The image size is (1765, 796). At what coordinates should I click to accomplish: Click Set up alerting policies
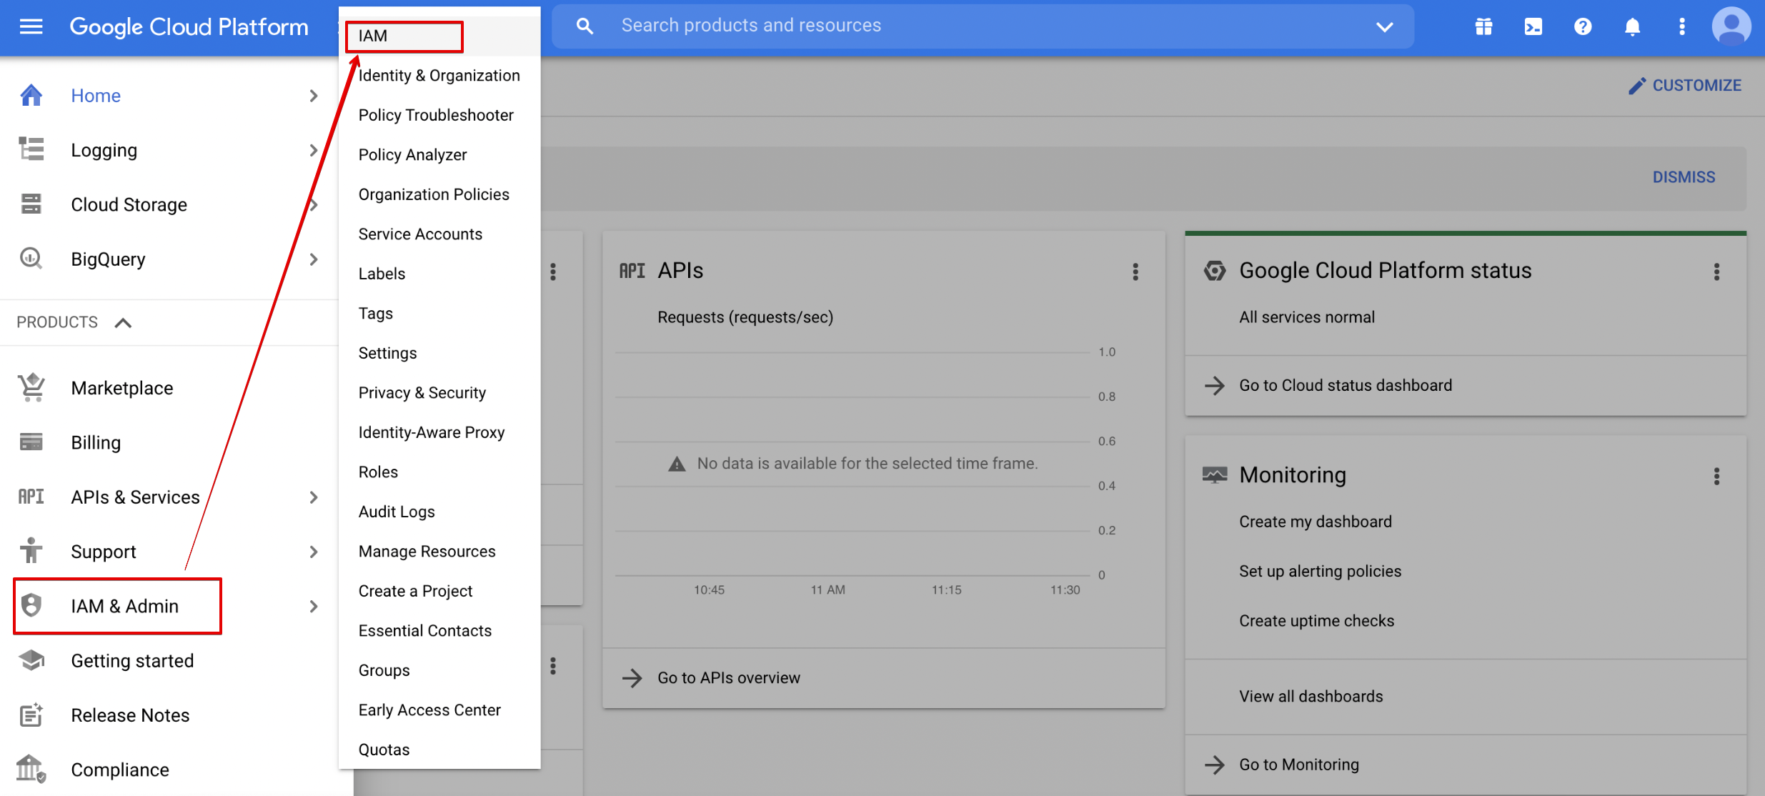[1320, 571]
